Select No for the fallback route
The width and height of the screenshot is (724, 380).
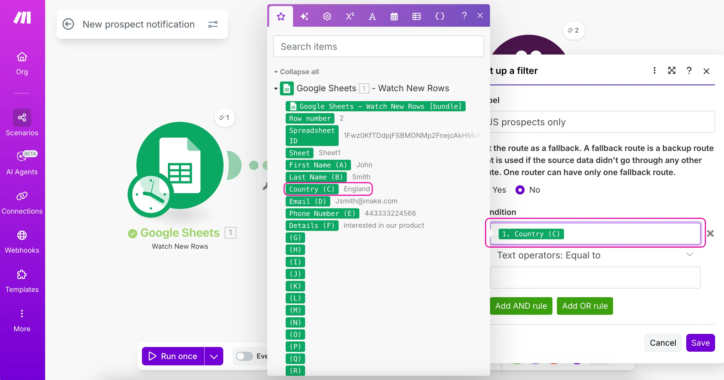(x=520, y=190)
